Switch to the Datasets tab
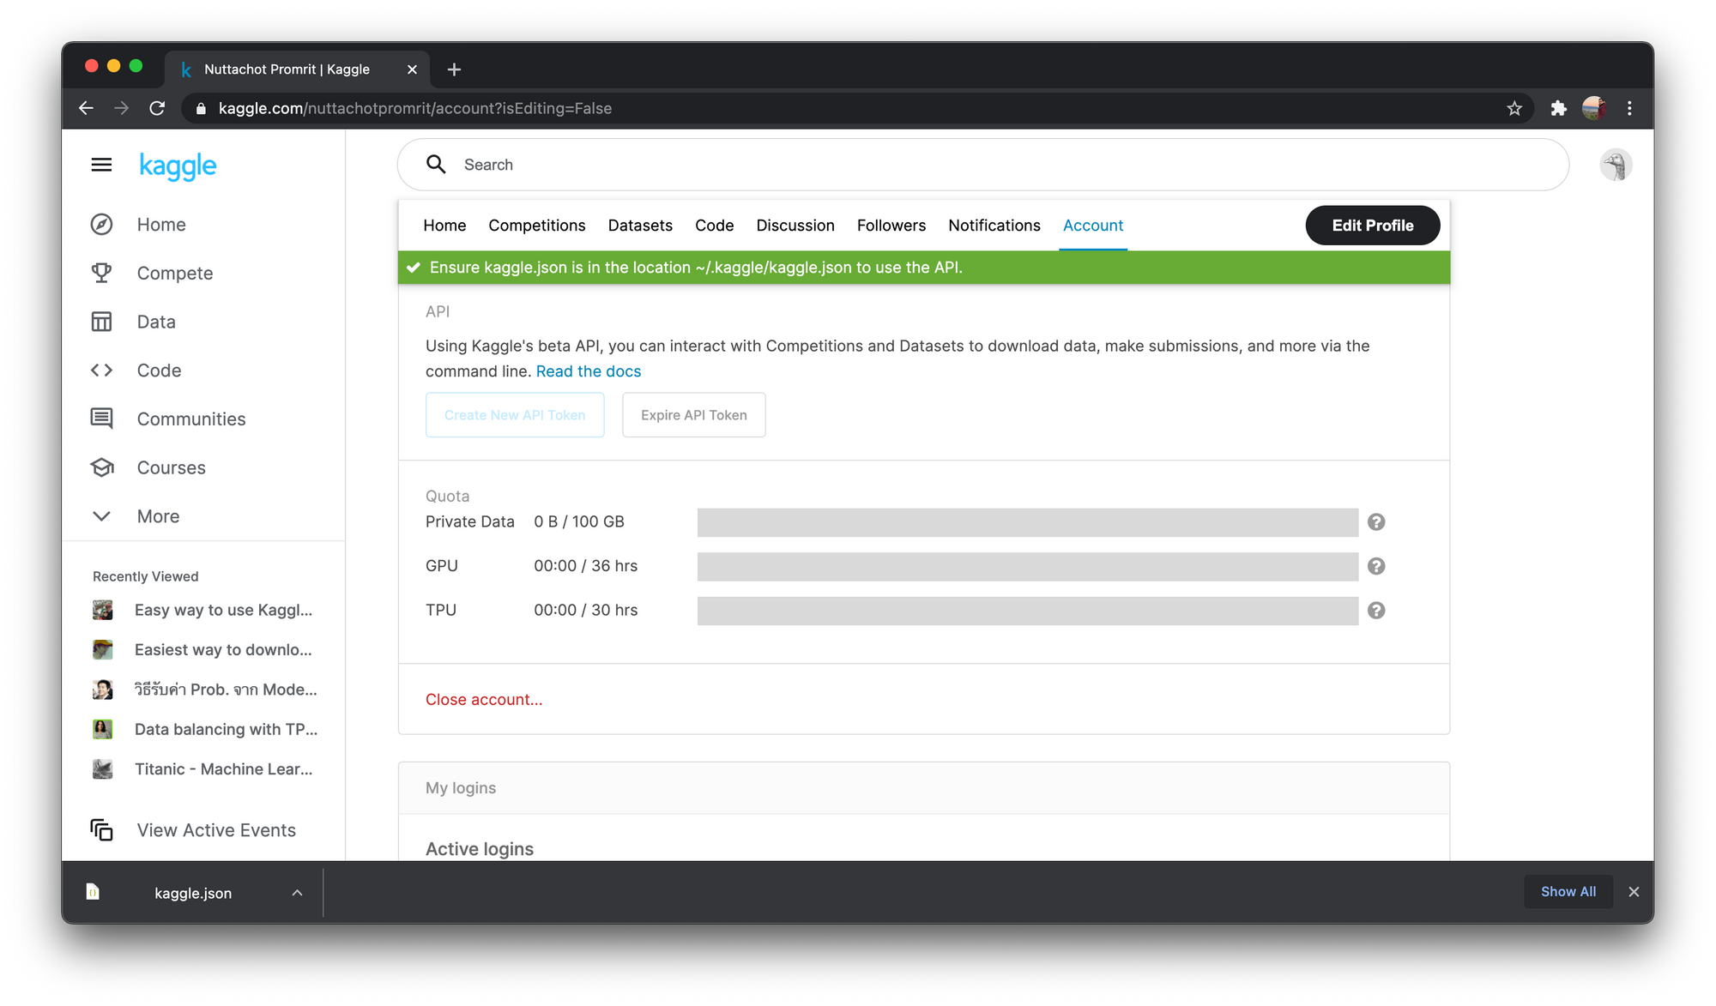Image resolution: width=1716 pixels, height=1006 pixels. [x=640, y=226]
